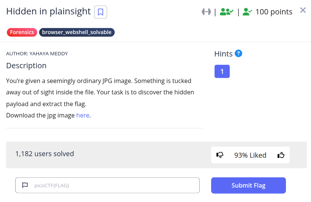This screenshot has width=311, height=202.
Task: Click the Hints heading
Action: click(x=223, y=54)
